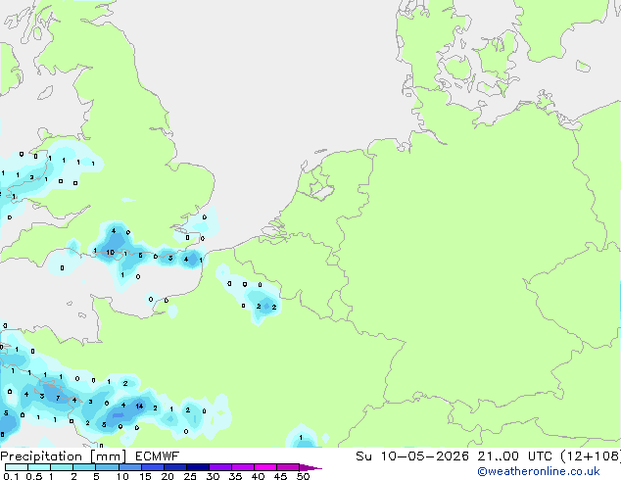The height and width of the screenshot is (480, 621).
Task: Click the '50' legend label
Action: pos(303,476)
